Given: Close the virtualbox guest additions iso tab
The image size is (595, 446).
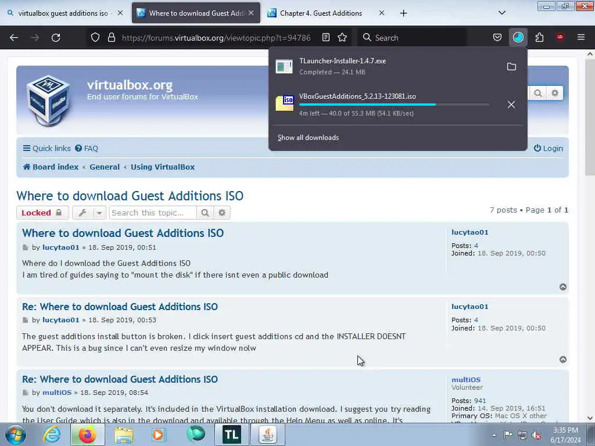Looking at the screenshot, I should coord(120,13).
